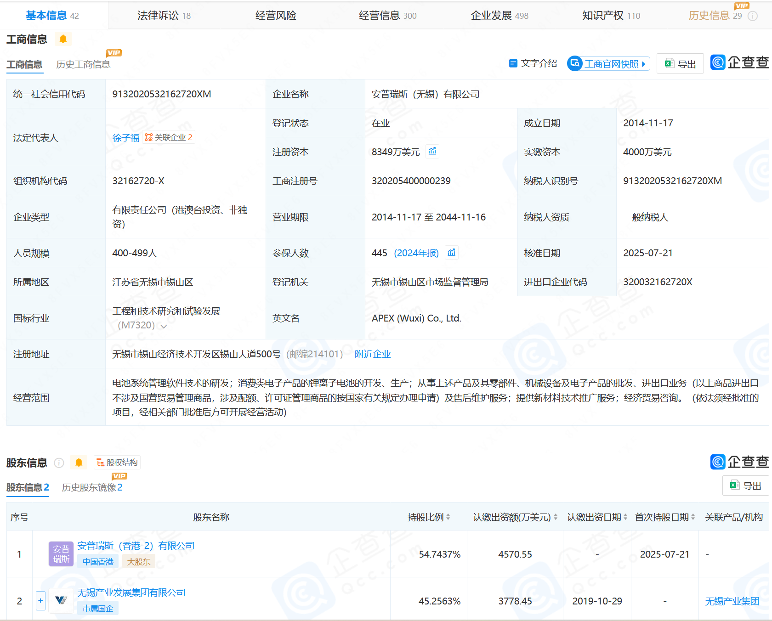Click the 中国香港 tag

[98, 561]
